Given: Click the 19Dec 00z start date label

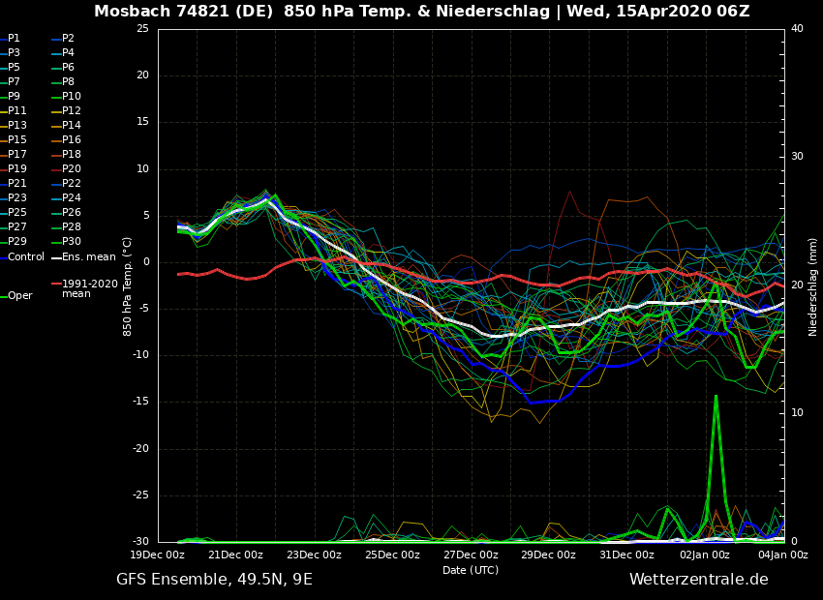Looking at the screenshot, I should click(x=158, y=555).
